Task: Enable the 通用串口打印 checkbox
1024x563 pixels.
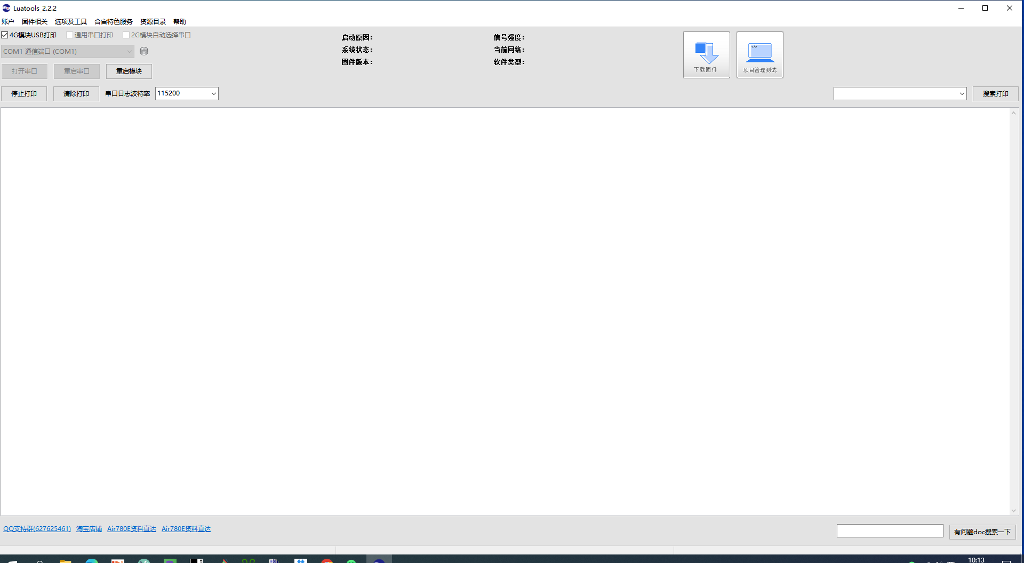Action: pyautogui.click(x=69, y=35)
